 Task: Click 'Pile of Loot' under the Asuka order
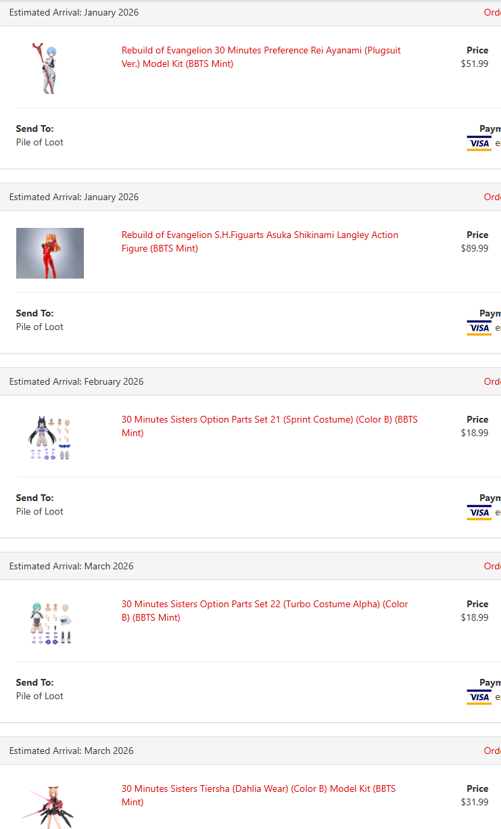40,327
